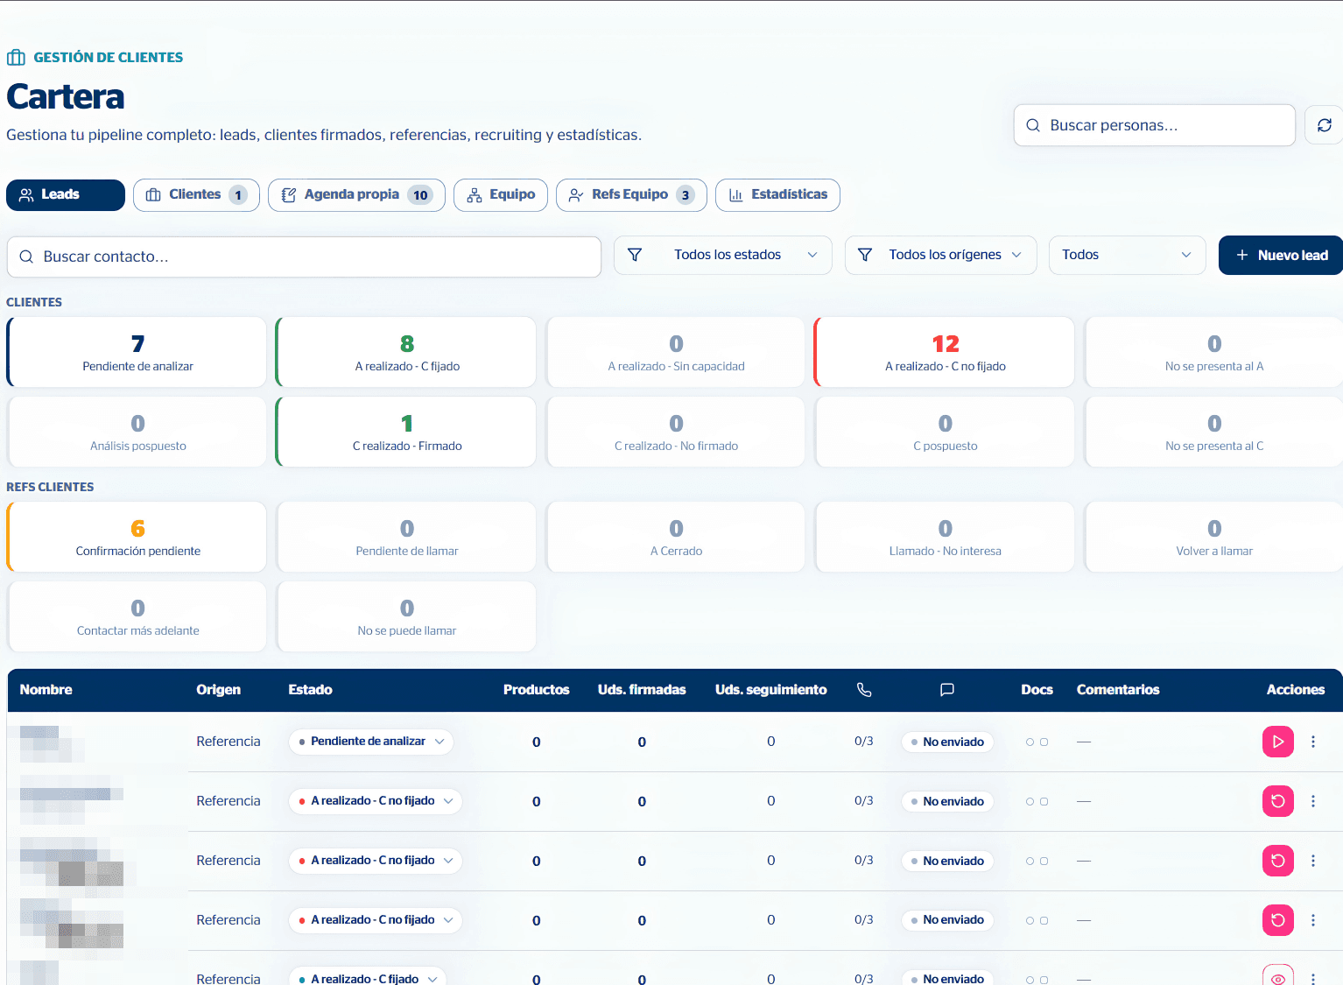The image size is (1343, 985).
Task: Click the Nuevo lead button
Action: (x=1281, y=255)
